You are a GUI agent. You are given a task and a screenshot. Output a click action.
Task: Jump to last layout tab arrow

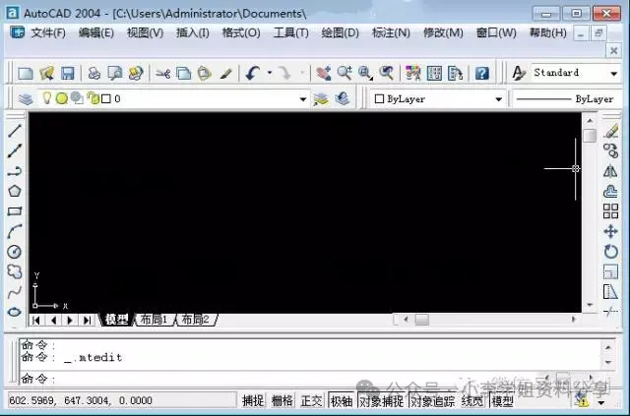(87, 320)
